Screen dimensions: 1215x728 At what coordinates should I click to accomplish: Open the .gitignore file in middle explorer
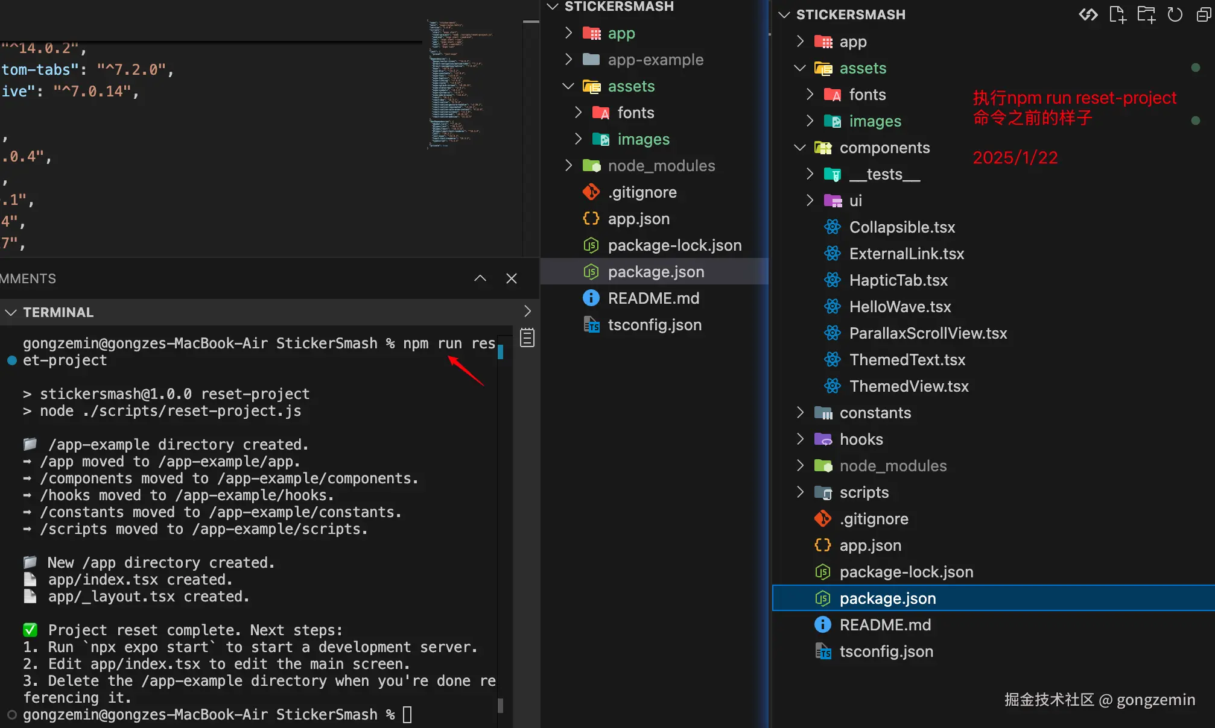click(642, 192)
